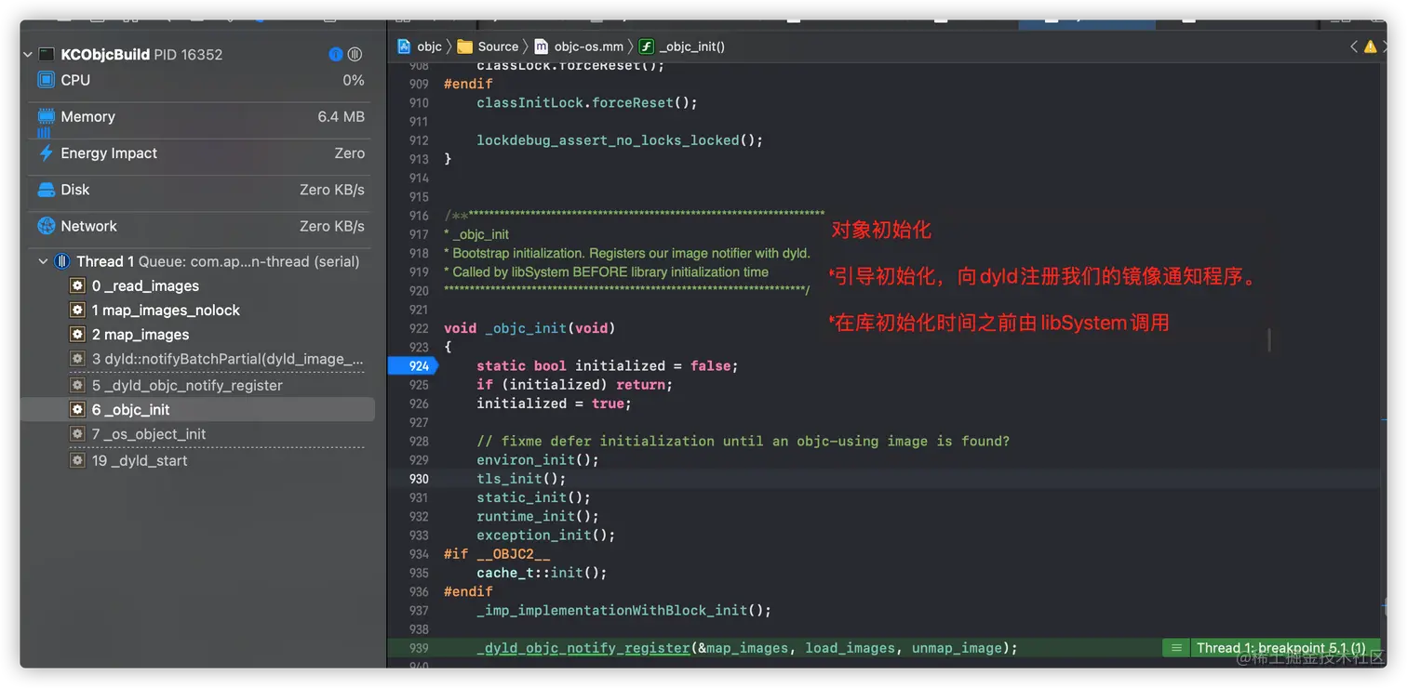The width and height of the screenshot is (1407, 688).
Task: Open the CPU gauge report
Action: [200, 81]
